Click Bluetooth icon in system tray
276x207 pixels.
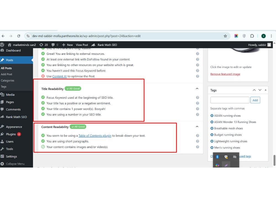(x=217, y=157)
